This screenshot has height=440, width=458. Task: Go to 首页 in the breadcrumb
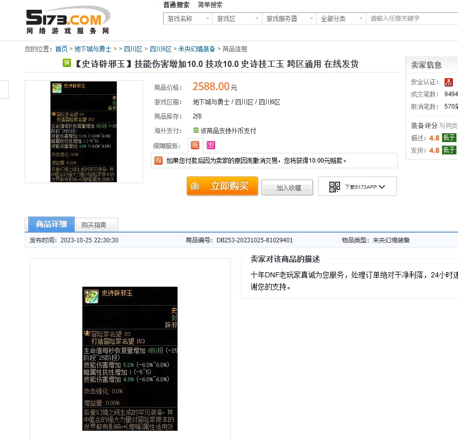(x=61, y=49)
